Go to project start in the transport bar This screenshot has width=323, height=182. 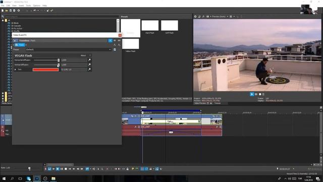pyautogui.click(x=70, y=169)
